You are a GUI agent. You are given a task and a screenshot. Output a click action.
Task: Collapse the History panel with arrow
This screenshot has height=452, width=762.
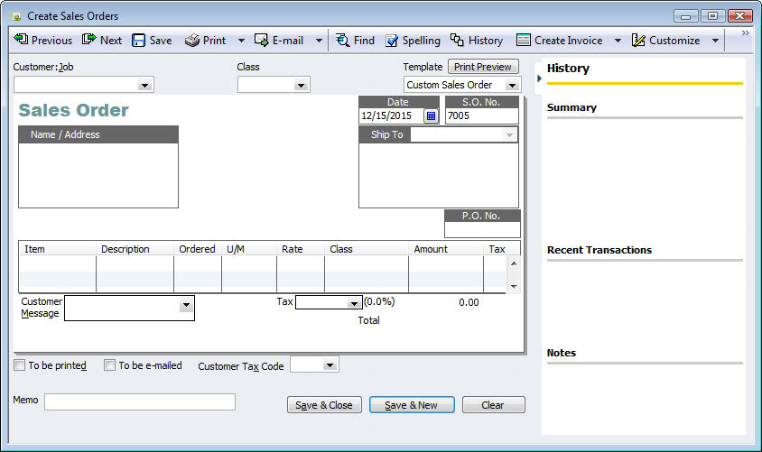click(539, 78)
